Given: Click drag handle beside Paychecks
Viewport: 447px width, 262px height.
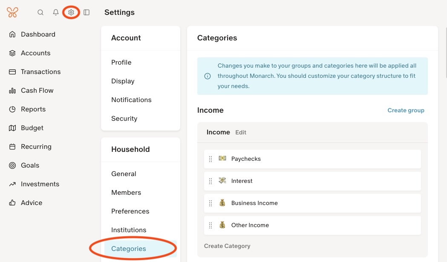Looking at the screenshot, I should 211,159.
